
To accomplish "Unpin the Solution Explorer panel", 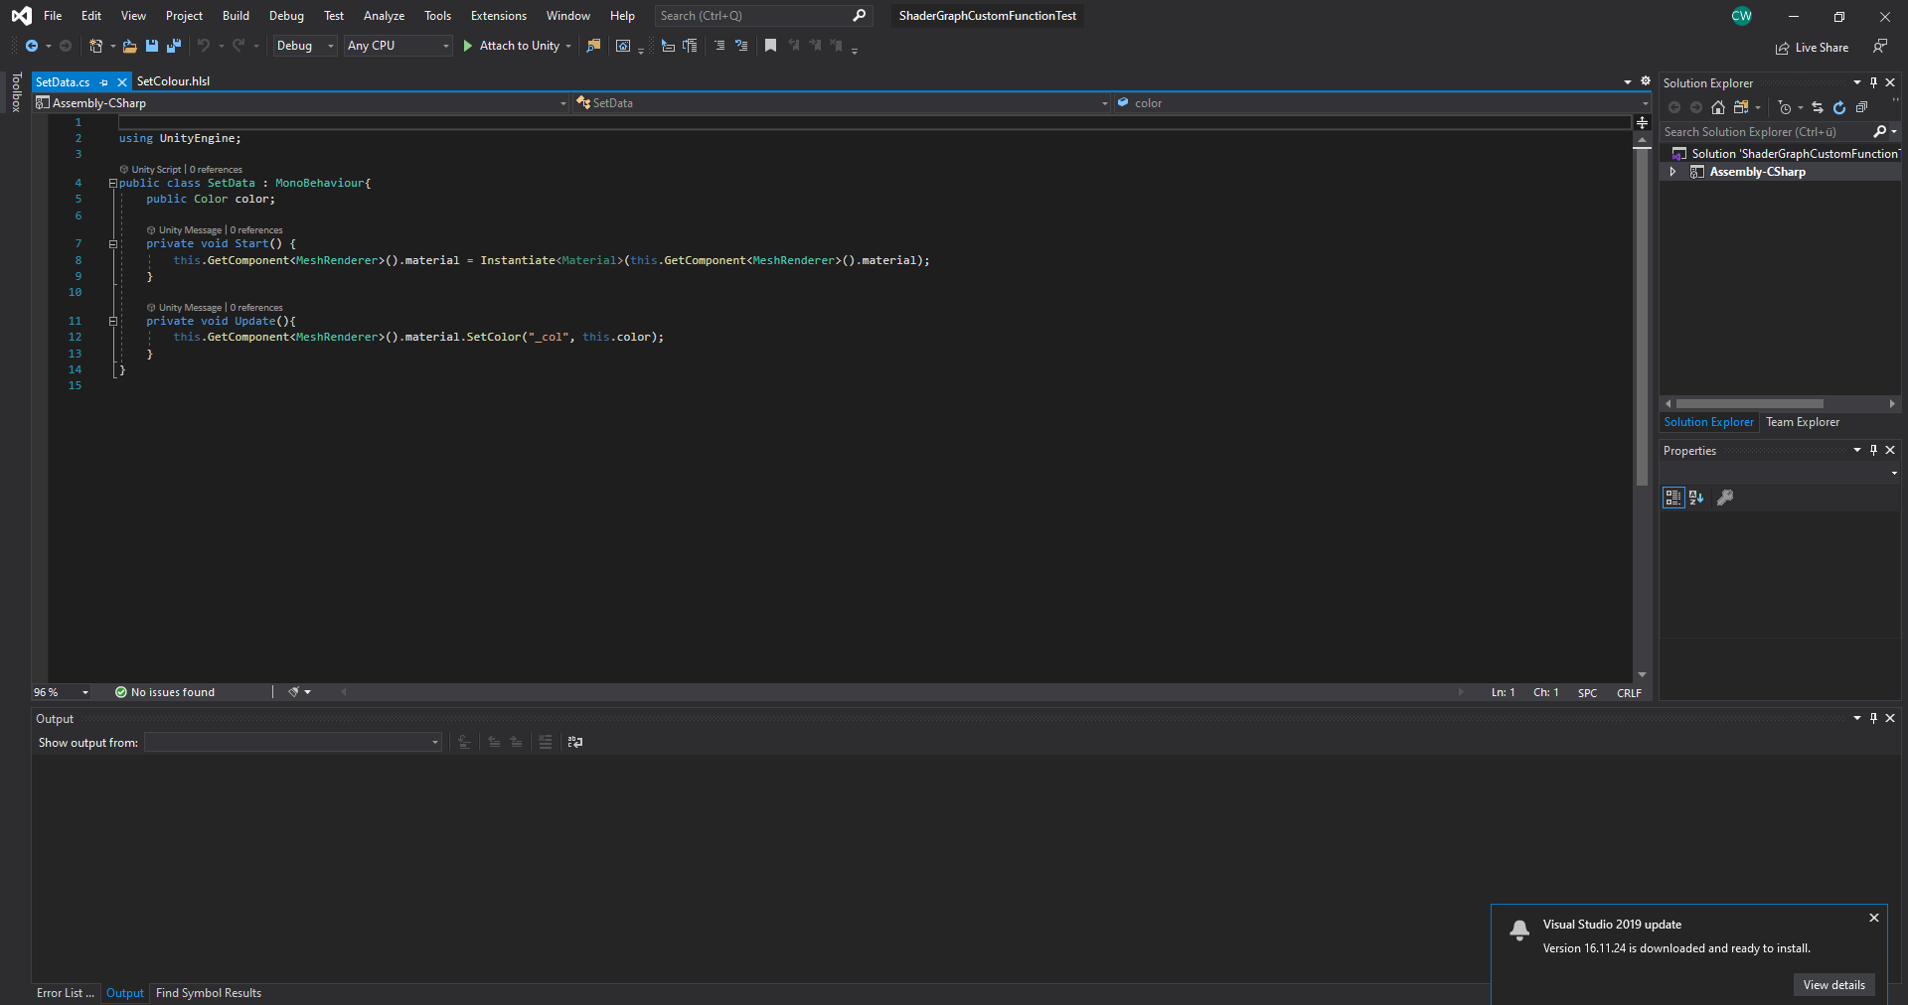I will point(1874,82).
